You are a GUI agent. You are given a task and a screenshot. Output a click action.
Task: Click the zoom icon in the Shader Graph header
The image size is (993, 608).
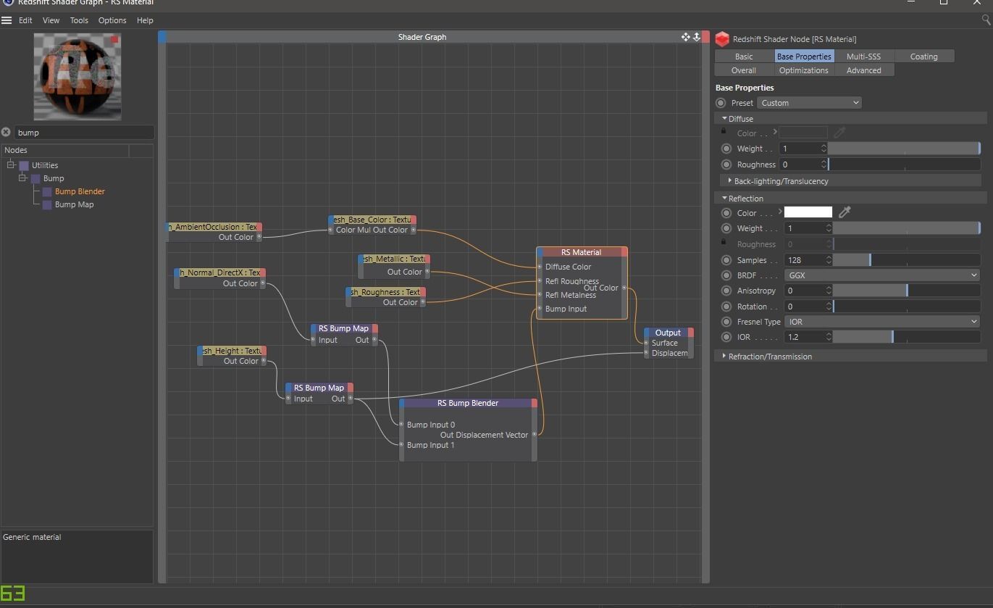(x=697, y=37)
